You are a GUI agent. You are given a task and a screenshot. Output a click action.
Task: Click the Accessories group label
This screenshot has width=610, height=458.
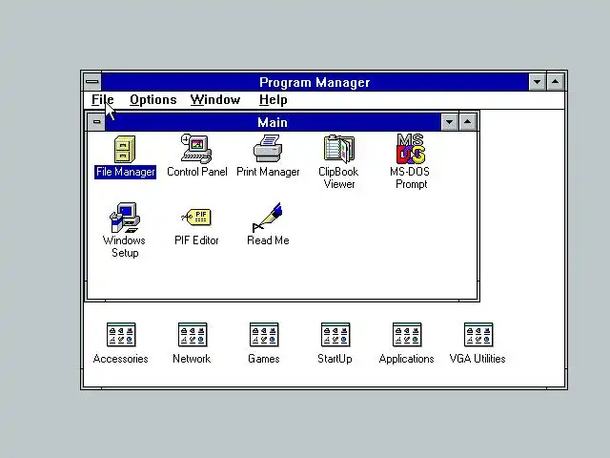click(121, 359)
